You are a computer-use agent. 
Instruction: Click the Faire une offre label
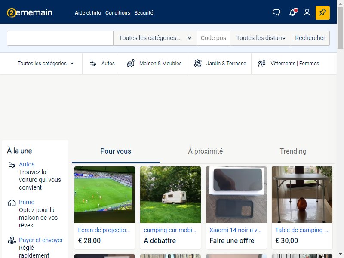point(232,240)
